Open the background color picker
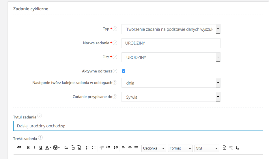The image size is (269, 159). coord(57,147)
